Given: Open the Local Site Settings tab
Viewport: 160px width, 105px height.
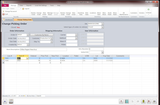Looking at the screenshot, I should point(41,6).
